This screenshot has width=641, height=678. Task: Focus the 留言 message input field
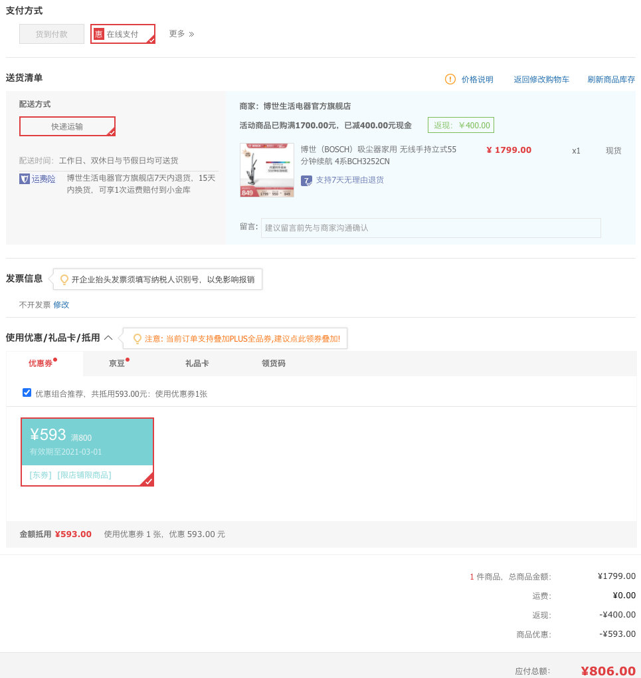(430, 228)
